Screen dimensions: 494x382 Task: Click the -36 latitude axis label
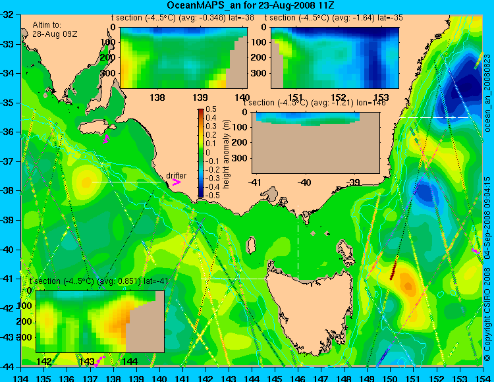[7, 132]
